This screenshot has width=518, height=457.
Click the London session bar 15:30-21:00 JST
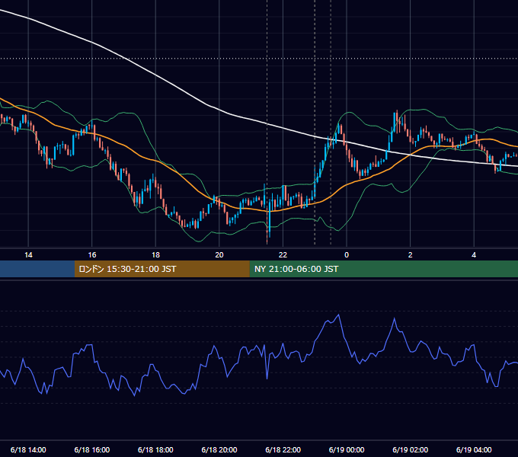161,269
